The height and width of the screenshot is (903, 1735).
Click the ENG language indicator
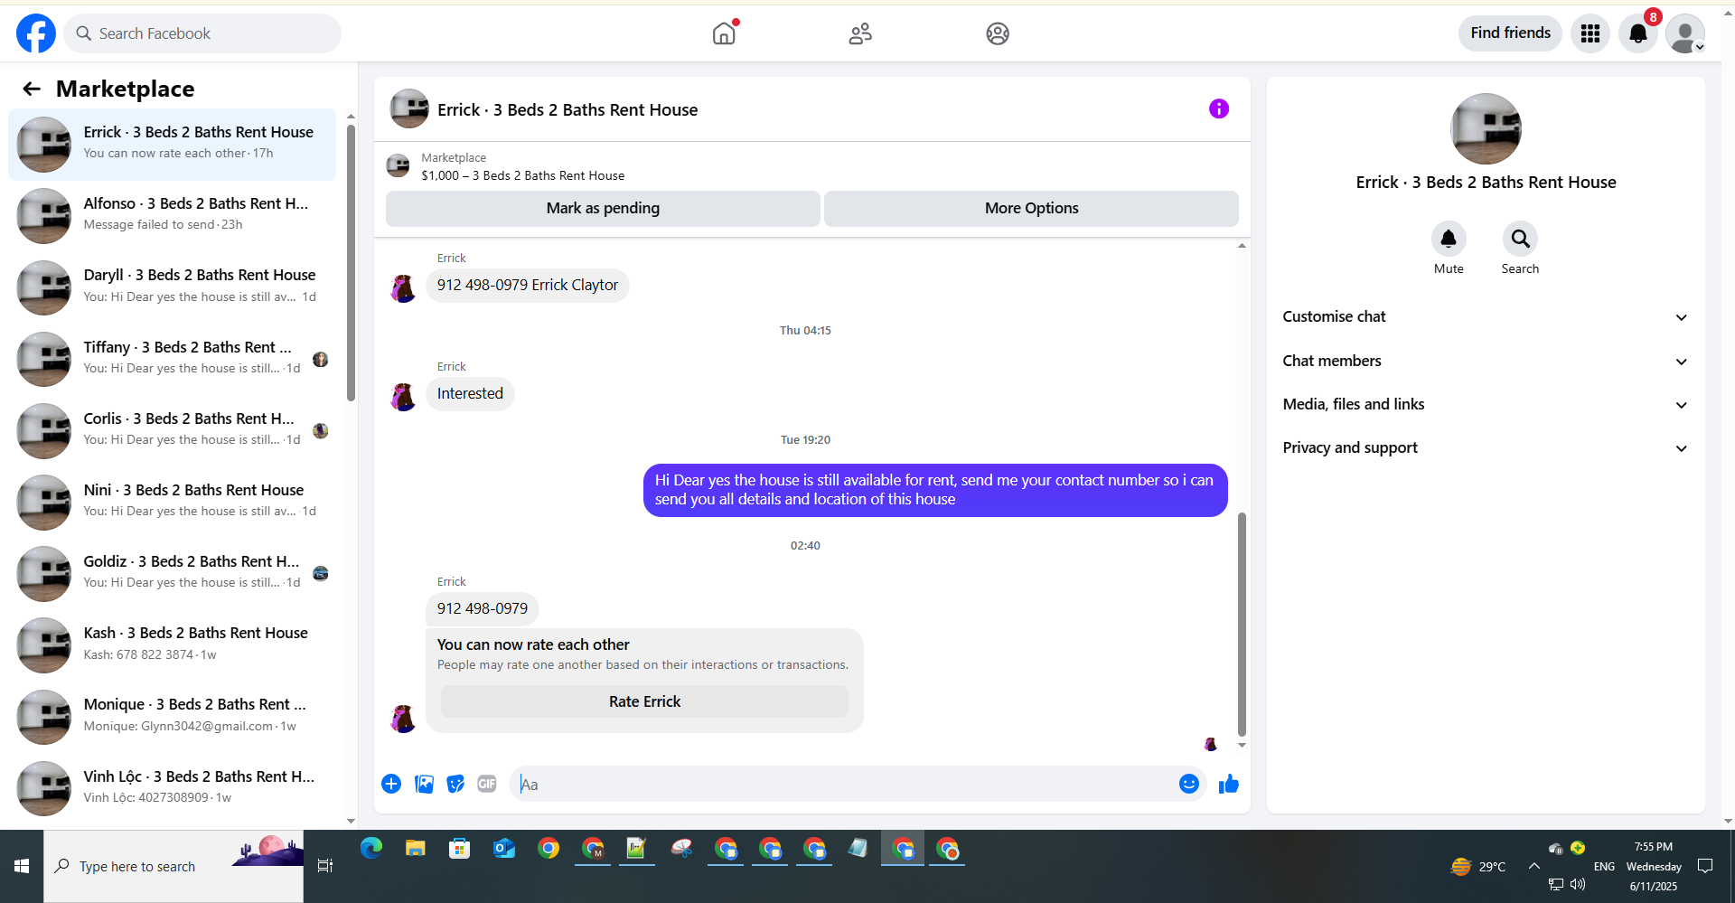click(1604, 866)
